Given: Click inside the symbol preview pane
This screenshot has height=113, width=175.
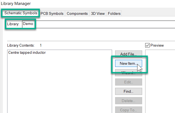Looking at the screenshot, I should pos(160,82).
